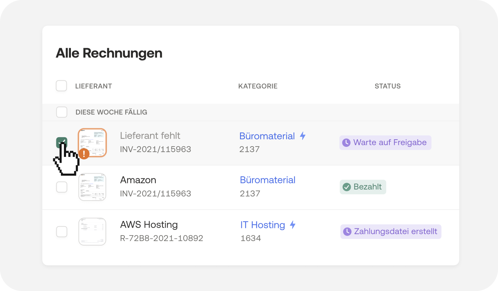This screenshot has height=291, width=498.
Task: Open the Amazon invoice document thumbnail
Action: pos(92,187)
